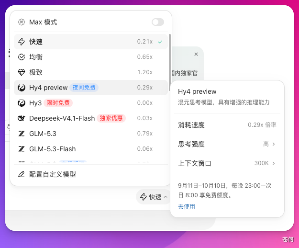Click the 0.65x multiplier on 均衡 row

click(145, 57)
